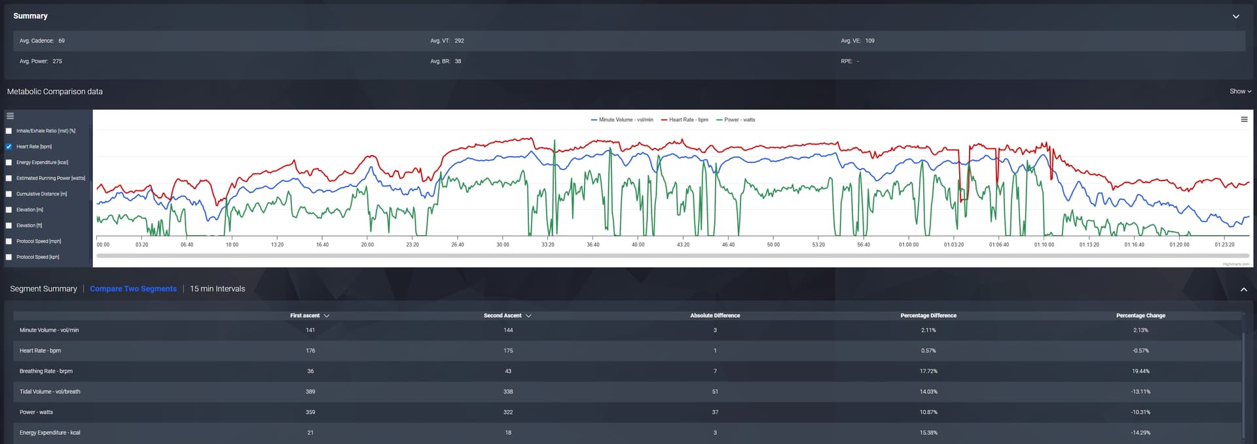This screenshot has height=444, width=1257.
Task: Switch to 15 min Intervals tab
Action: click(x=217, y=289)
